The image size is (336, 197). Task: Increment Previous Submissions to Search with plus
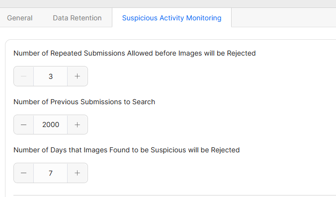(78, 125)
